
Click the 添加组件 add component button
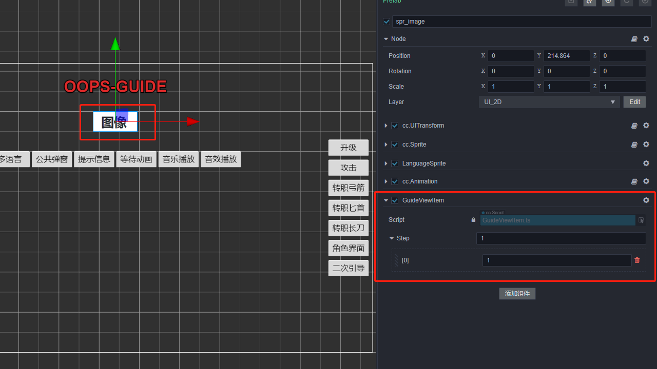(x=517, y=294)
